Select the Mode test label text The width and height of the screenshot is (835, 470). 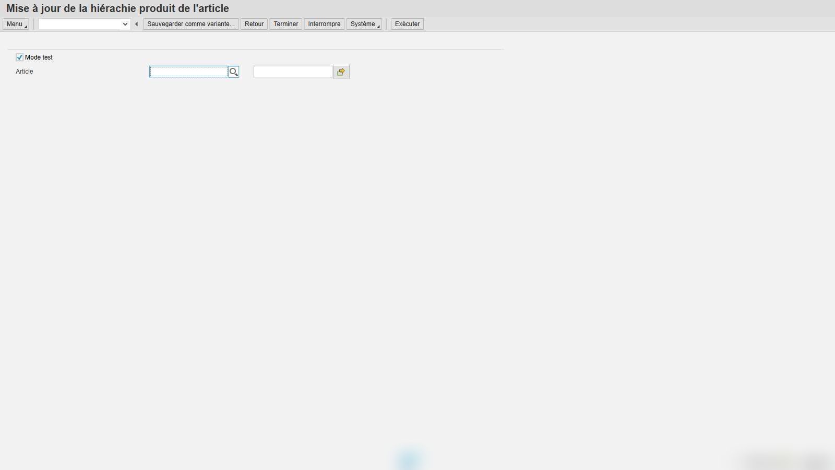tap(39, 57)
